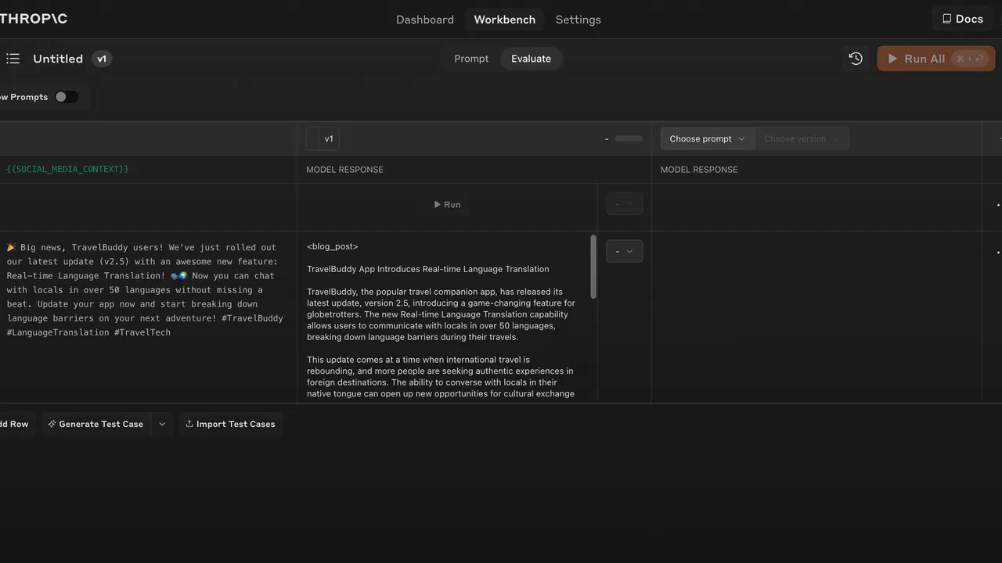Screen dimensions: 1002x563
Task: Switch to the Workbench tab
Action: pos(504,20)
